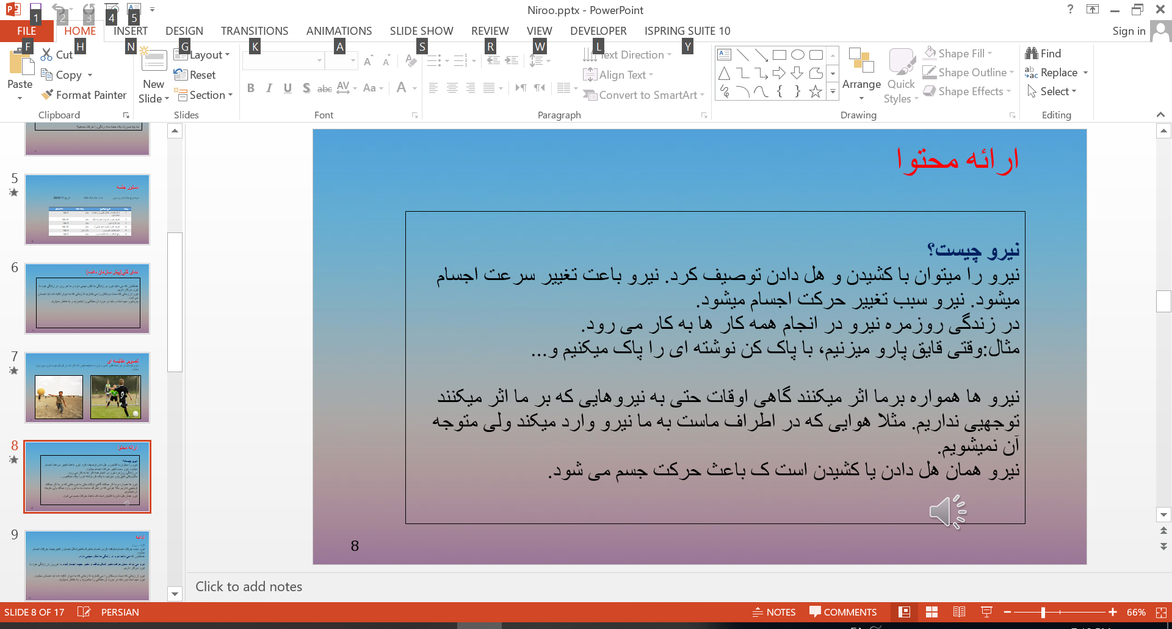Switch to the ANIMATIONS tab
1172x629 pixels.
(339, 31)
